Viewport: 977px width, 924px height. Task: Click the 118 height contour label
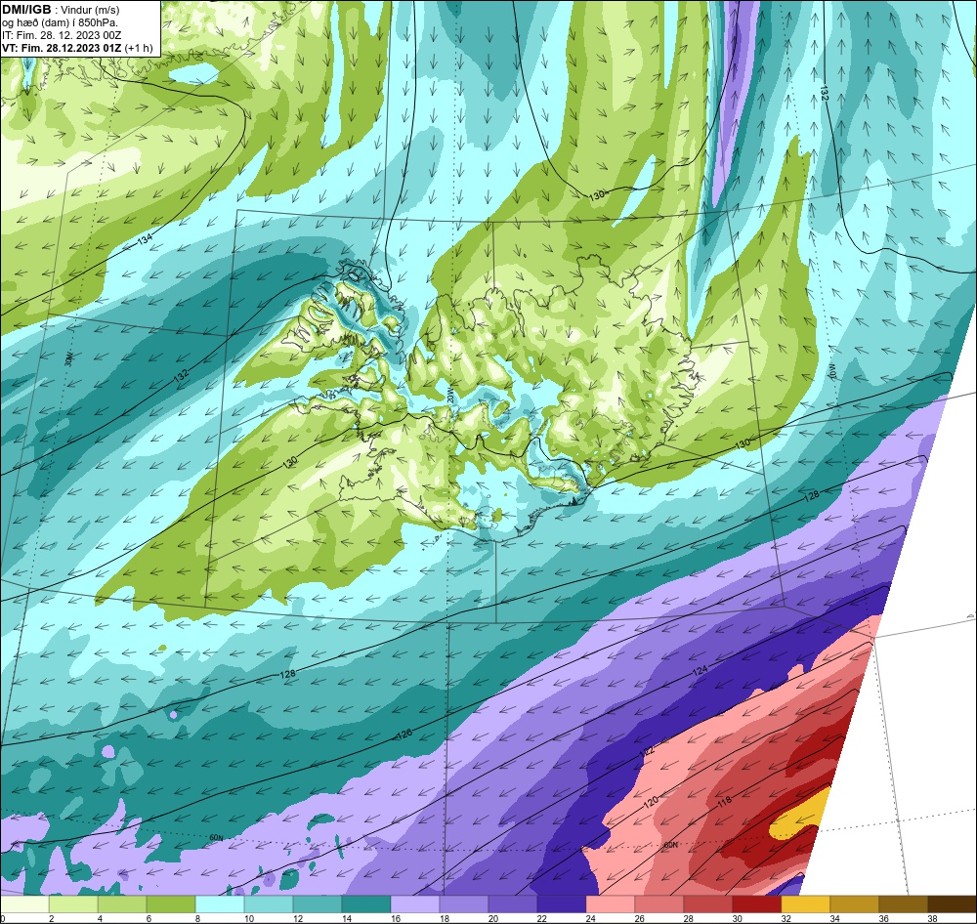click(725, 801)
